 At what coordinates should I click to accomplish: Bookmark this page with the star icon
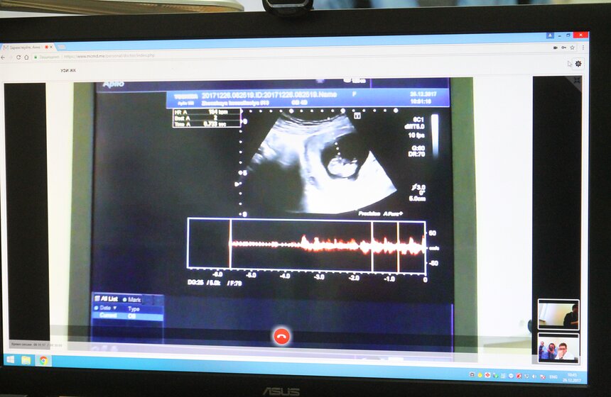coord(572,47)
